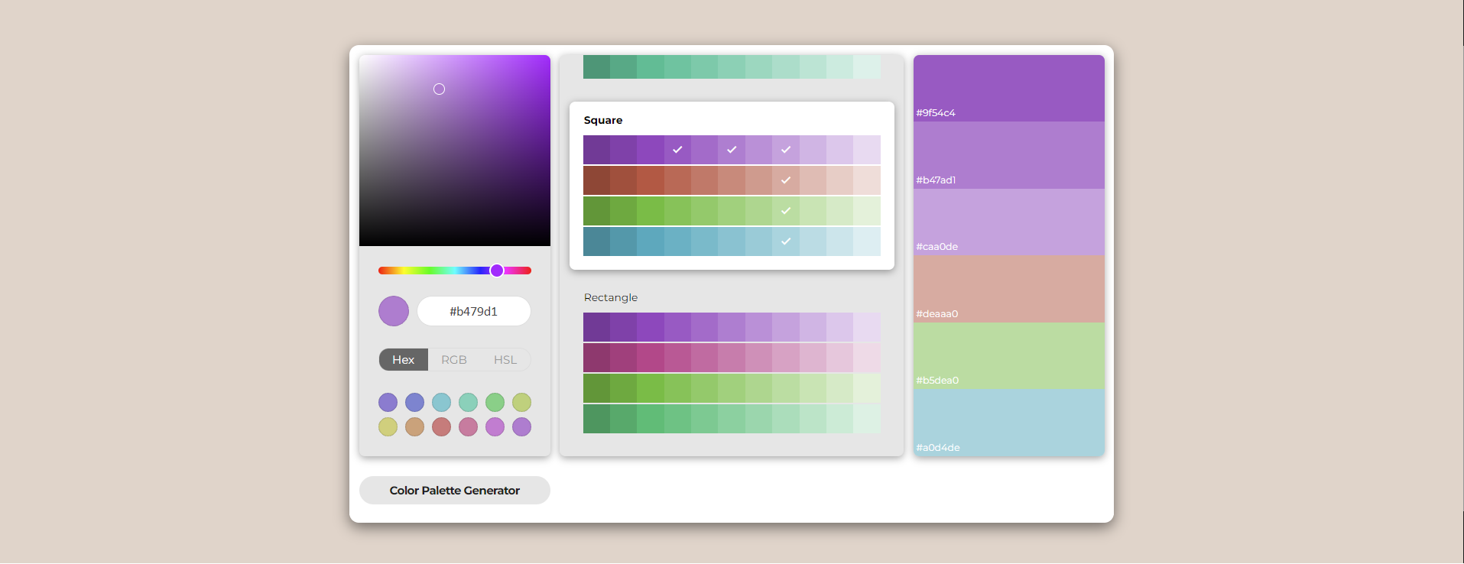Click the #caa0de color block

1009,222
